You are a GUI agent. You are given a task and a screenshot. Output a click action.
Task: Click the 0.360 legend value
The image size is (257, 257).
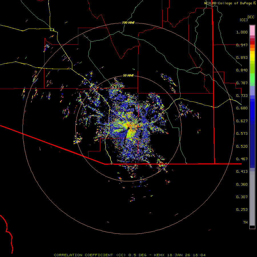pyautogui.click(x=242, y=184)
